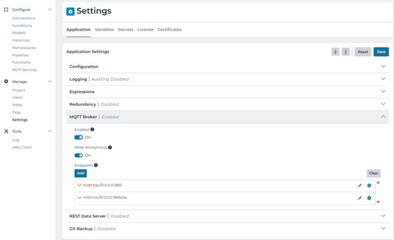Switch to the Variables tab
The height and width of the screenshot is (240, 394).
click(104, 29)
